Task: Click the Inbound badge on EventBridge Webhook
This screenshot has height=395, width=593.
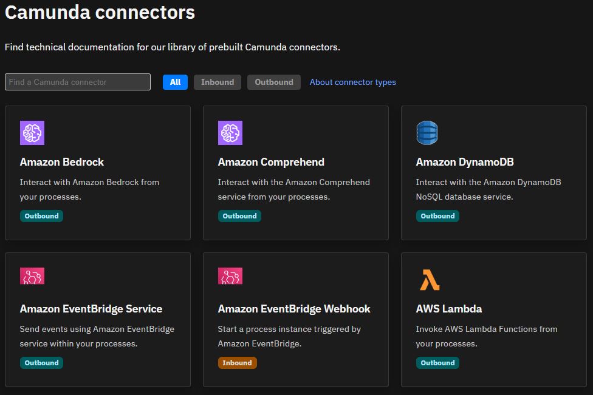Action: 237,363
